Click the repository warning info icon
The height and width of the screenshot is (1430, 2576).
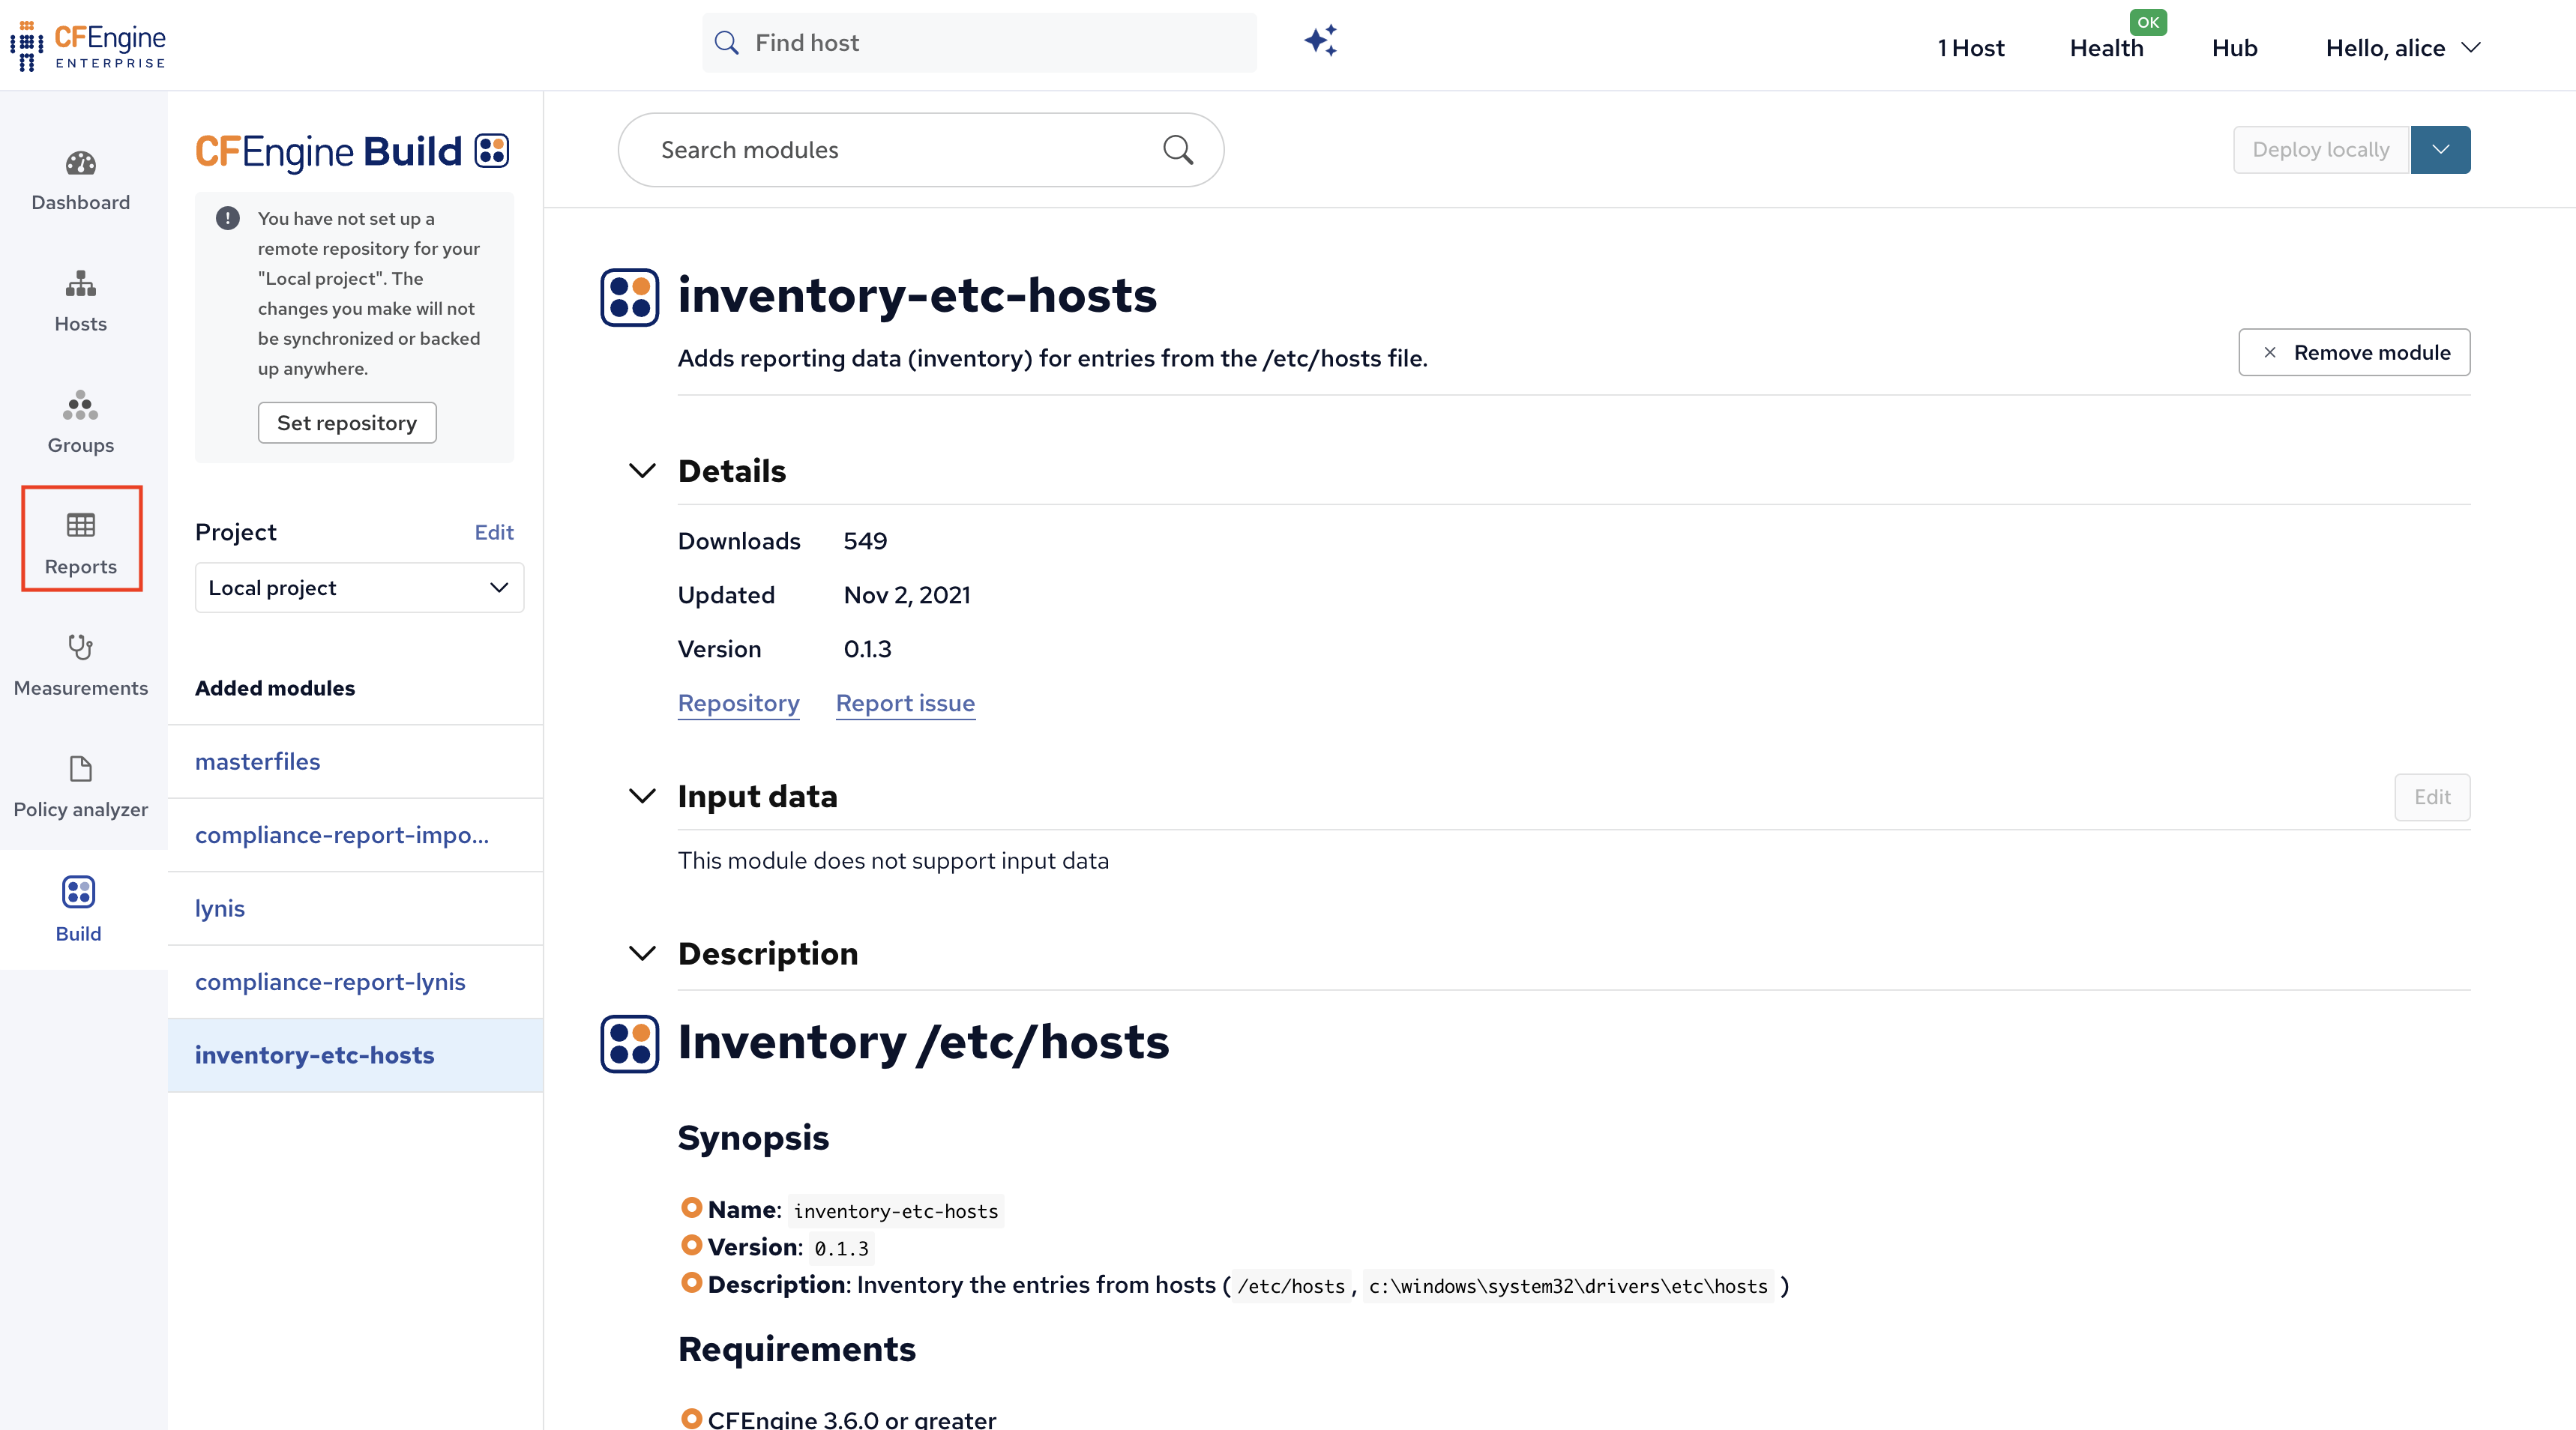click(x=228, y=218)
